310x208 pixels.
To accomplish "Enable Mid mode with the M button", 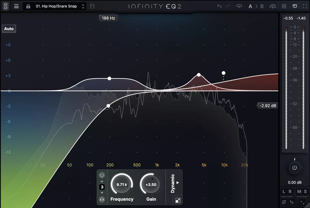I will 299,192.
